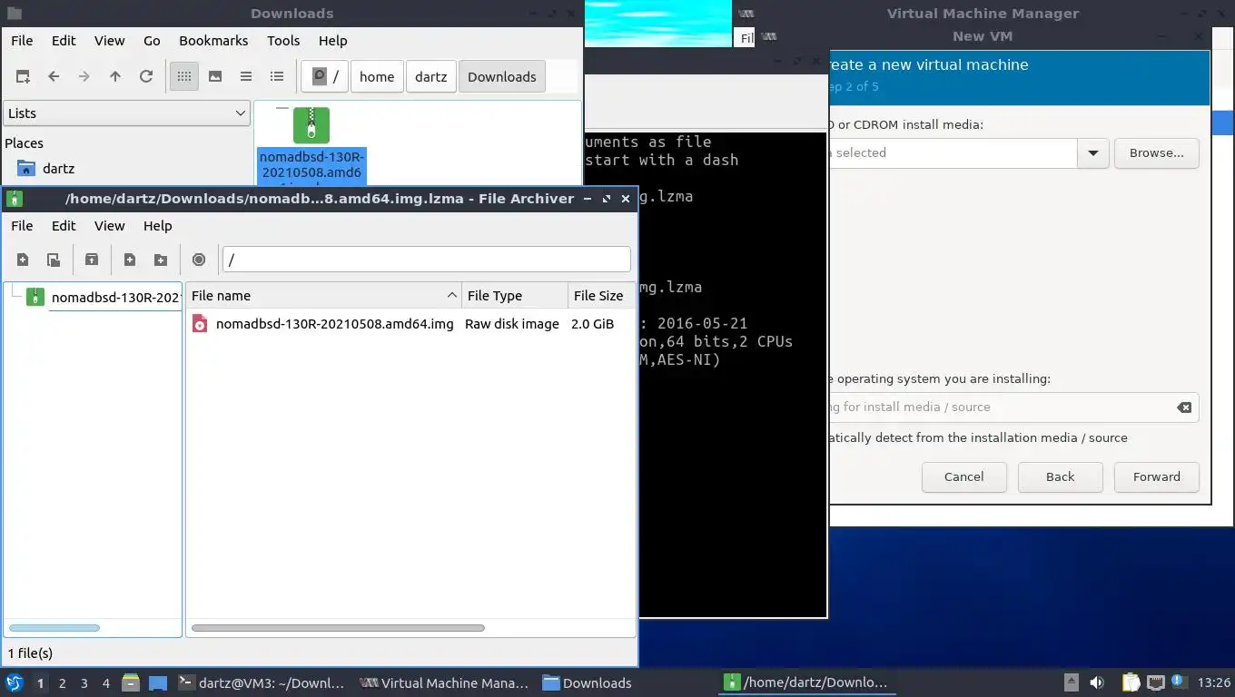The width and height of the screenshot is (1235, 697).
Task: Select nomadbsd lzma archive in Downloads
Action: pos(311,147)
